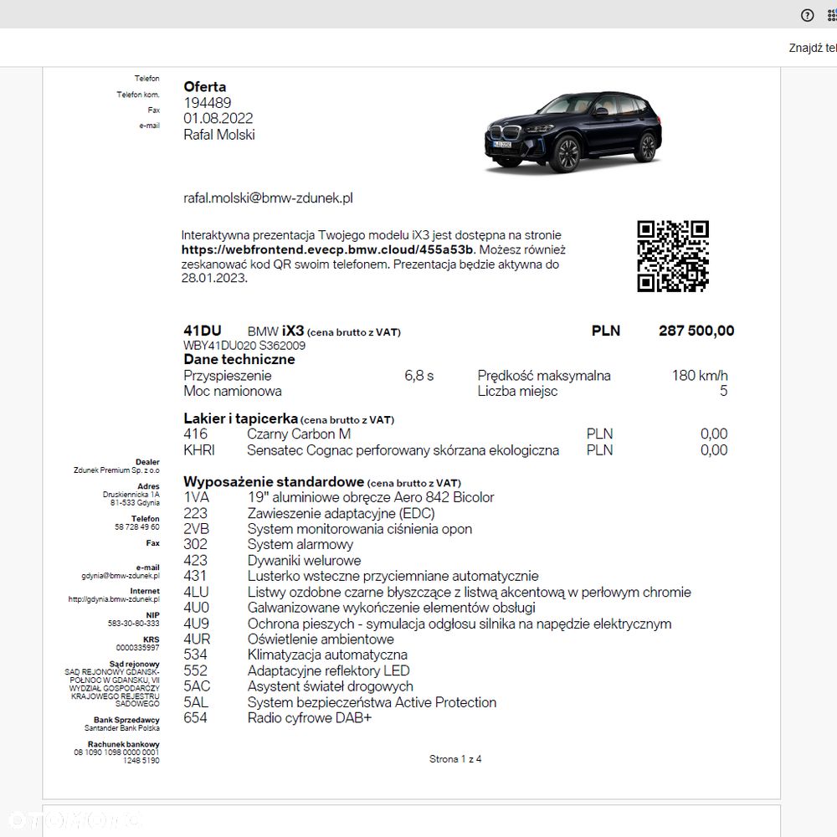Open the apps grid icon at top right
This screenshot has height=837, width=837.
pyautogui.click(x=832, y=15)
